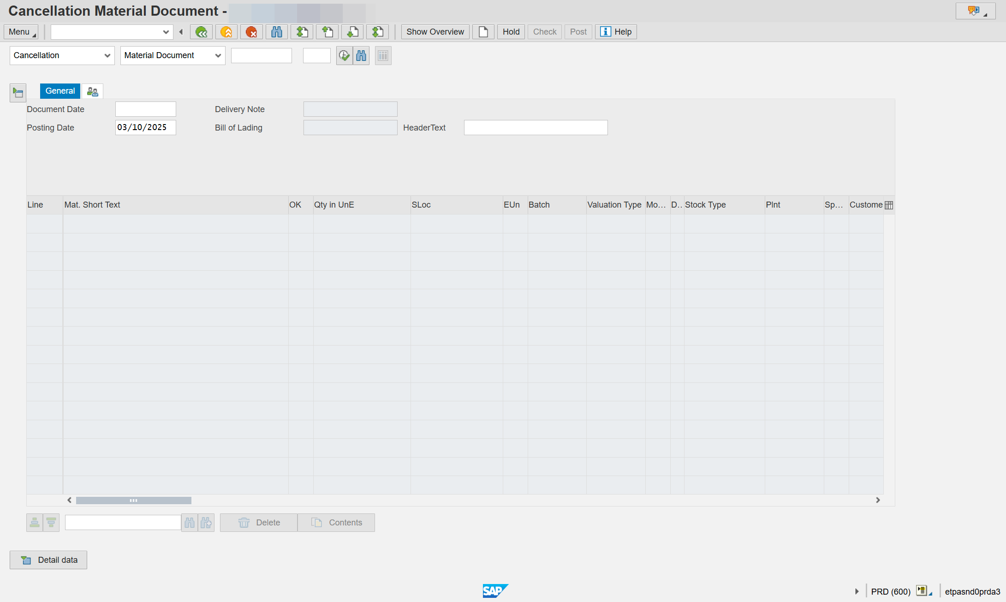Click the Contents button below table
Viewport: 1006px width, 602px height.
pos(336,523)
